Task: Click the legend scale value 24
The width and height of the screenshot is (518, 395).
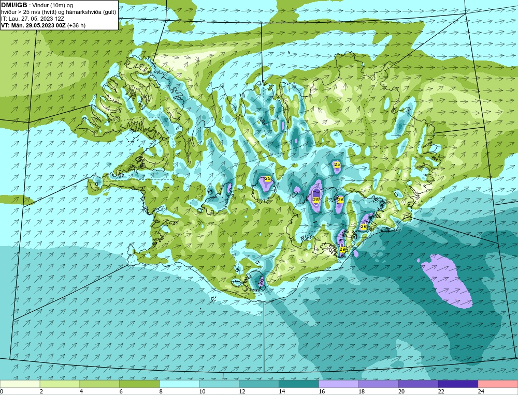Action: coord(481,391)
